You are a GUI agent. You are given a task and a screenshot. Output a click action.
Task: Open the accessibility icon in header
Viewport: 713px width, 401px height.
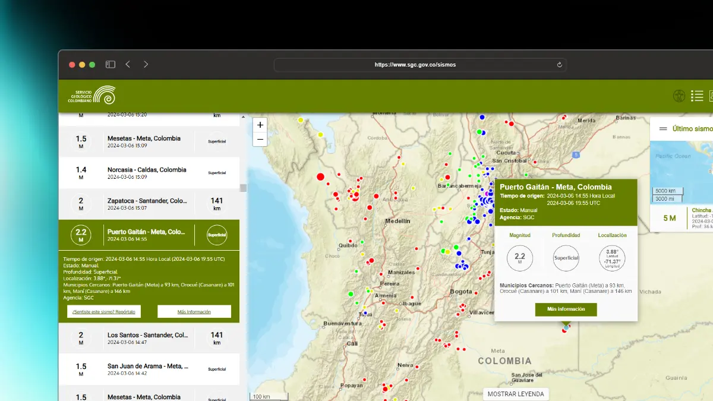[679, 96]
